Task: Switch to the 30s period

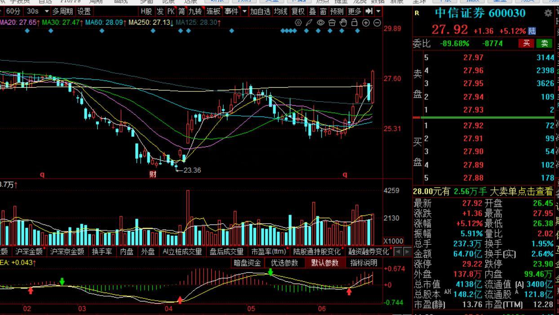Action: pos(33,11)
